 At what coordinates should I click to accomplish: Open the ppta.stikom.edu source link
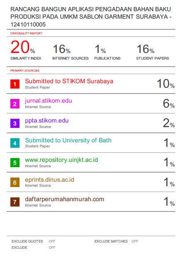[x=46, y=120]
